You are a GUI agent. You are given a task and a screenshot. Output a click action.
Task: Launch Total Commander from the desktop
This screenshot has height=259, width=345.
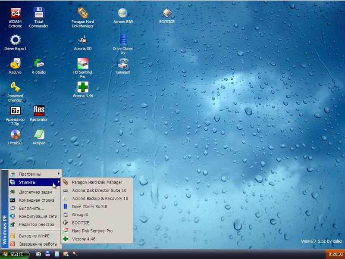pyautogui.click(x=39, y=18)
